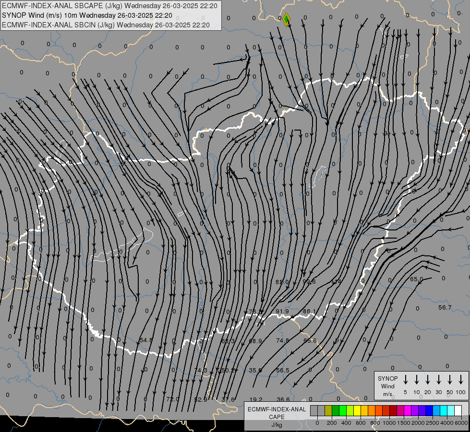Click the 52.9 value on the map
470x432 pixels.
click(x=201, y=399)
